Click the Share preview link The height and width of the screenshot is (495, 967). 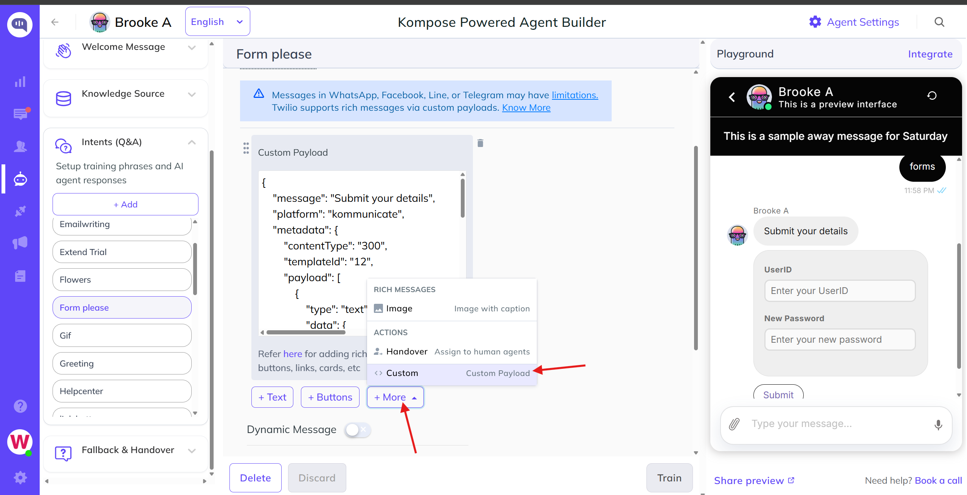tap(754, 481)
